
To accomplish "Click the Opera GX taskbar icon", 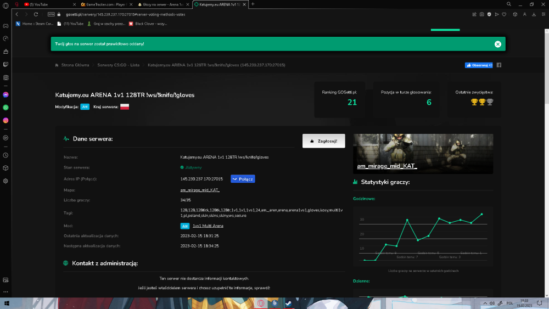I will pyautogui.click(x=261, y=304).
